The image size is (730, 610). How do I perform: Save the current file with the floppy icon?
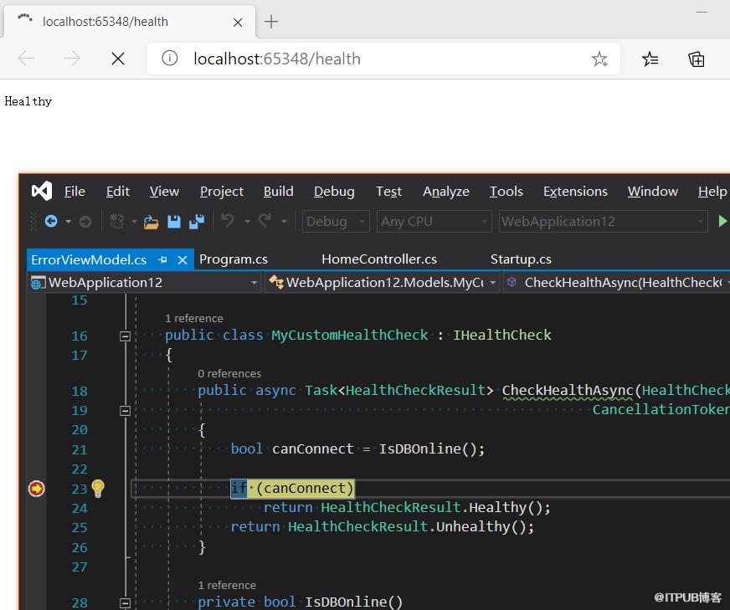click(x=173, y=222)
